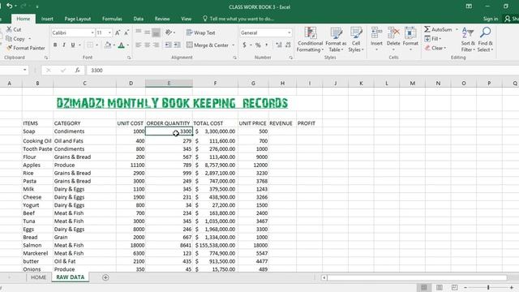Toggle Wrap Text
Viewport: 519px width, 292px height.
pyautogui.click(x=201, y=32)
